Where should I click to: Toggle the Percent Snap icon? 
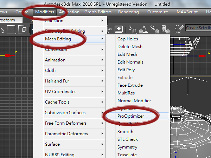155,29
